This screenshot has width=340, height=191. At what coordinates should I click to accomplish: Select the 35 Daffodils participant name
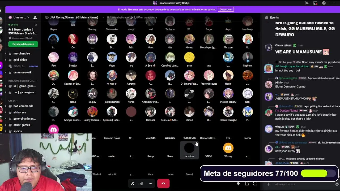tap(189, 138)
